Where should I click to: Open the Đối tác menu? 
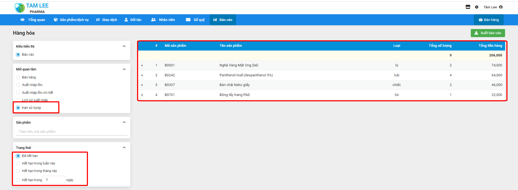click(x=133, y=20)
